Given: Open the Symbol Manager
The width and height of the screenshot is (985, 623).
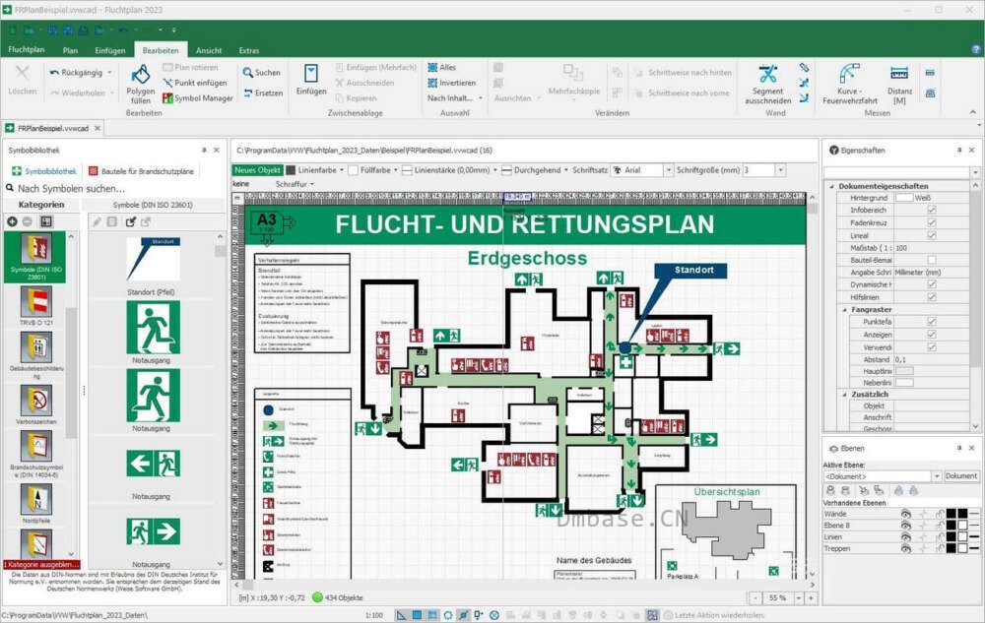Looking at the screenshot, I should [198, 97].
